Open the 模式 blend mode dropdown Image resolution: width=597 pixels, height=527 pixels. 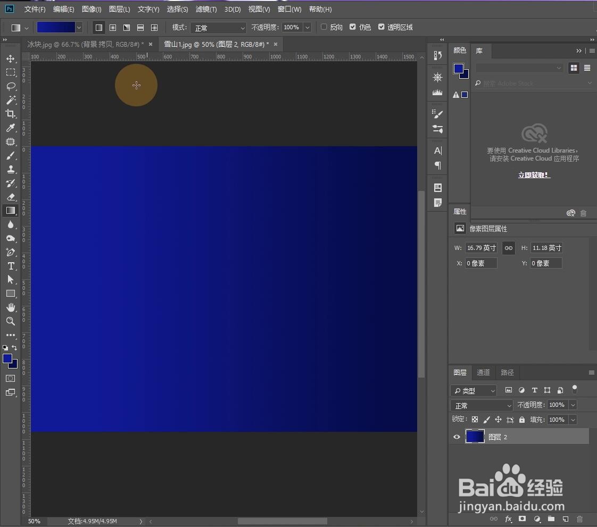tap(219, 28)
